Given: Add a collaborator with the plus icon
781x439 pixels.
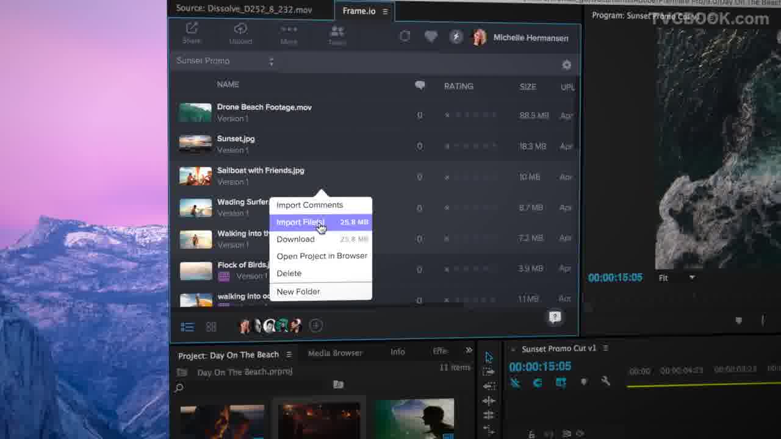Looking at the screenshot, I should [x=315, y=326].
